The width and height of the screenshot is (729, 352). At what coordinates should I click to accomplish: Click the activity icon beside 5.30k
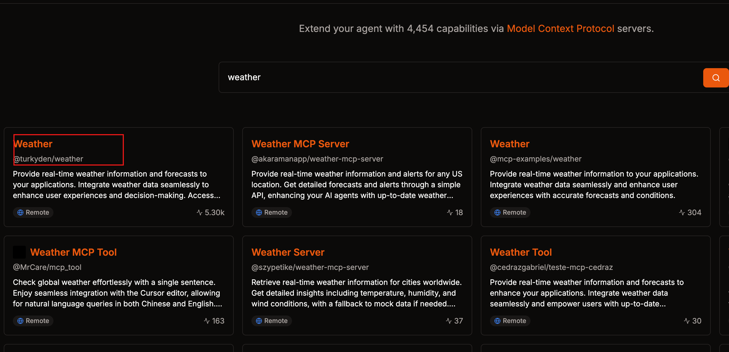tap(200, 212)
